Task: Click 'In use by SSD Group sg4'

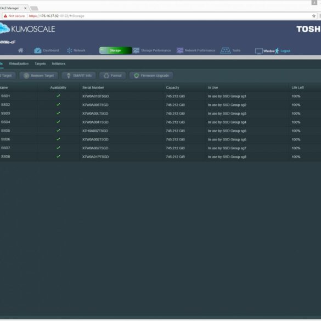Action: coord(227,122)
